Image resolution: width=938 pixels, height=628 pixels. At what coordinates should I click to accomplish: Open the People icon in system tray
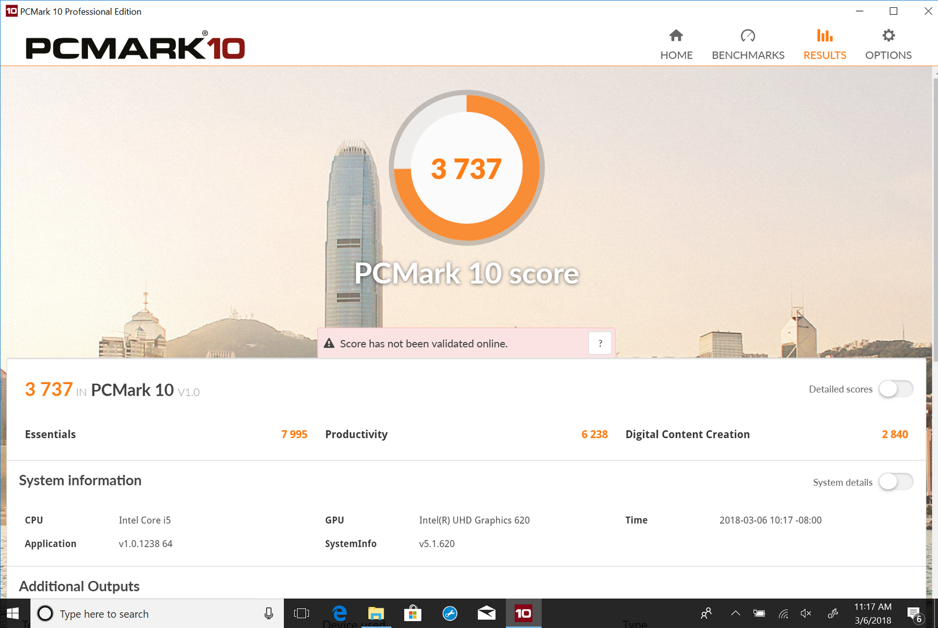(x=706, y=613)
